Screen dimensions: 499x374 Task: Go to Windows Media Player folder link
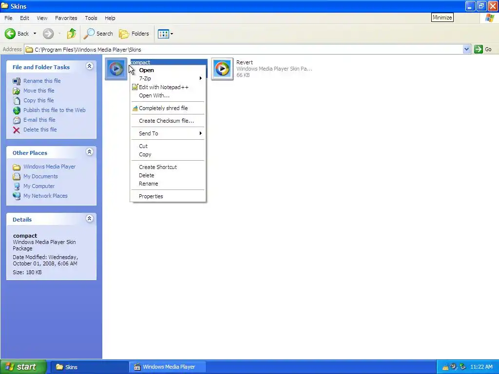pos(49,167)
